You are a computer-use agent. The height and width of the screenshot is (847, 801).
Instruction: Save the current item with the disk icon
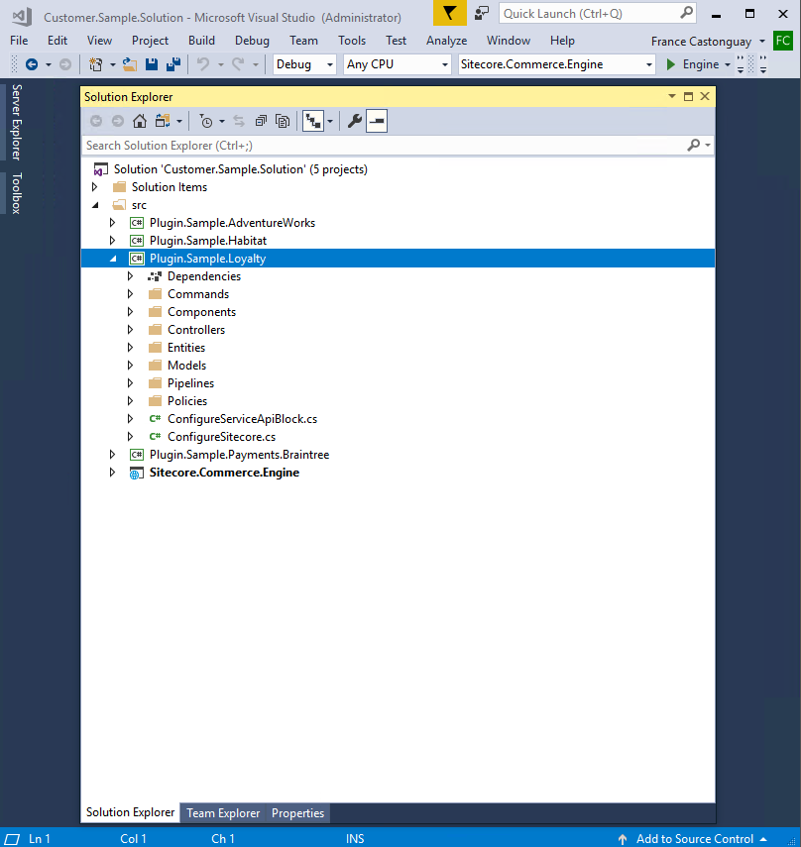(152, 64)
